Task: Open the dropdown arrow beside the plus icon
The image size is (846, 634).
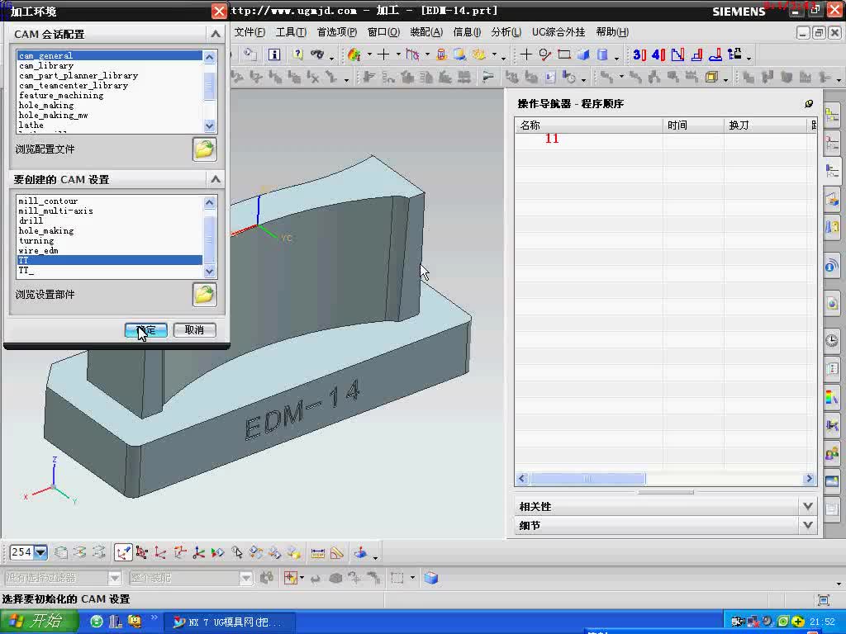Action: [x=398, y=54]
